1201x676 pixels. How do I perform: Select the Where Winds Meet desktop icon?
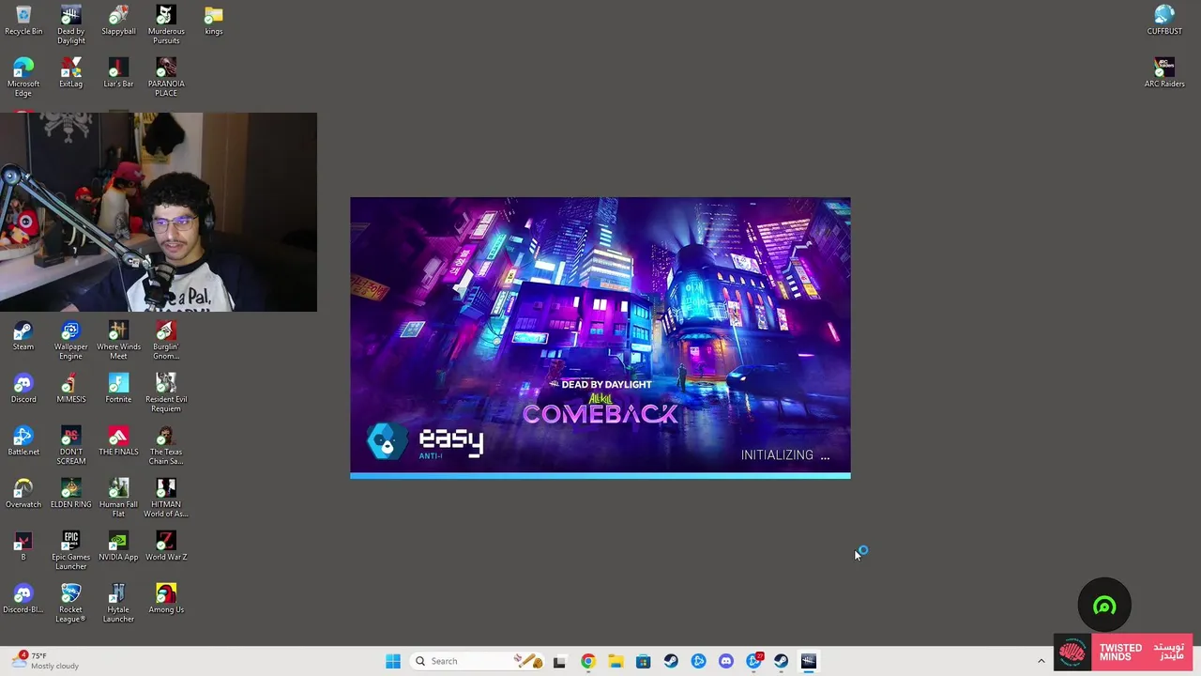click(118, 340)
